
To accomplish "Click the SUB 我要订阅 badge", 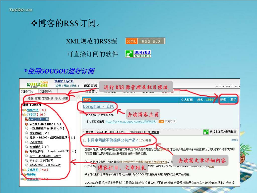I will click(167, 121).
